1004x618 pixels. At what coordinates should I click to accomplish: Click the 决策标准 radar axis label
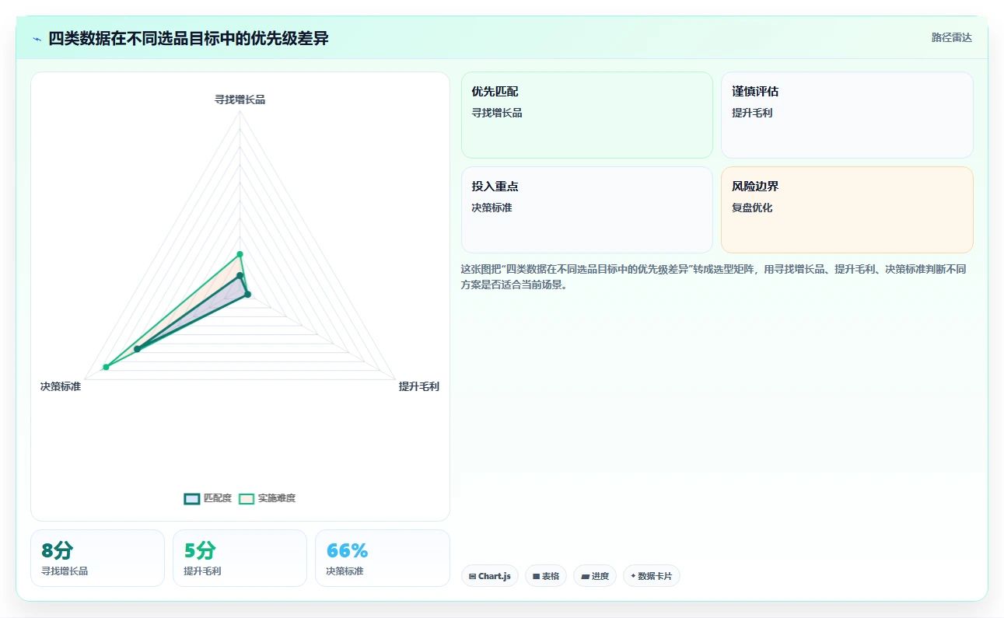click(61, 386)
